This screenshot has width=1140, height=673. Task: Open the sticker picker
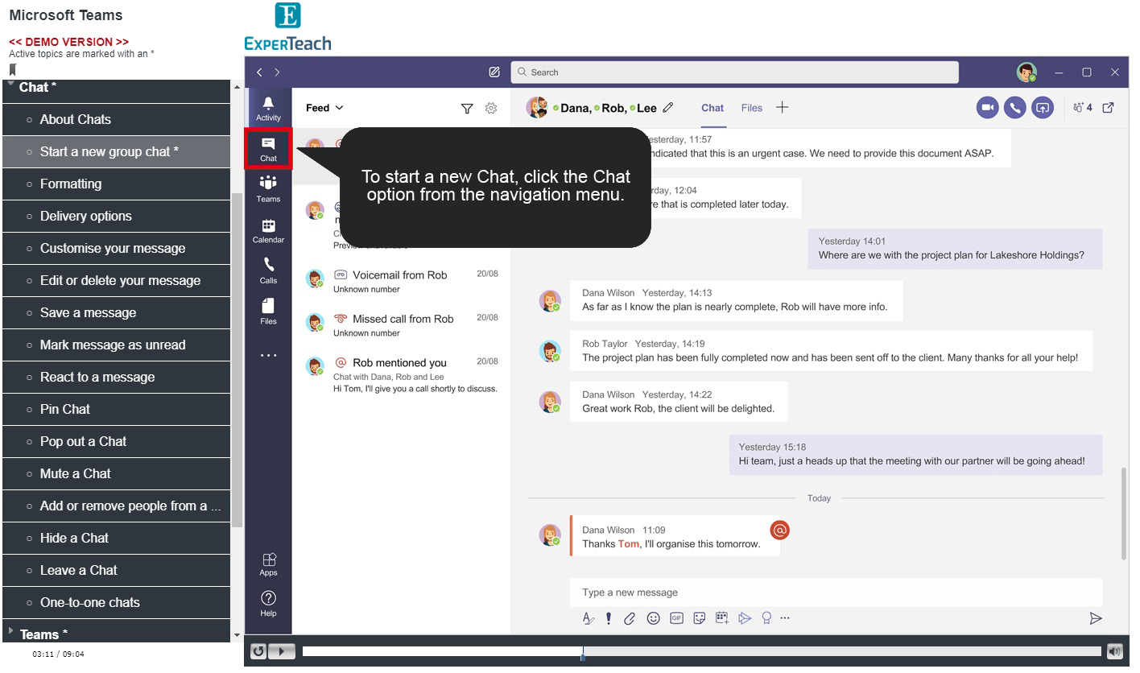click(700, 618)
